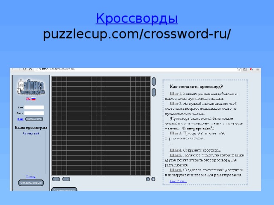
Task: Bookmark page with star icon
Action: pos(239,69)
